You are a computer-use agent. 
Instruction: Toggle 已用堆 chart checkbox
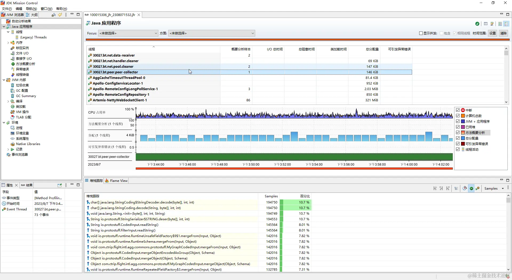coord(458,127)
